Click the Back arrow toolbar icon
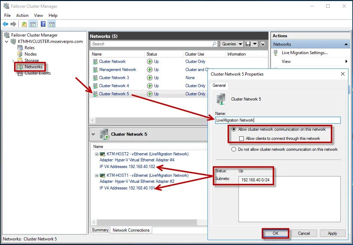 (5, 24)
